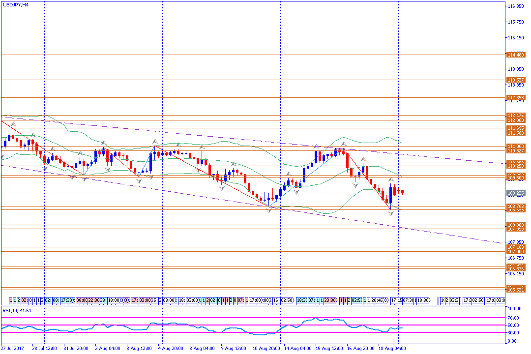Viewport: 531px width, 354px height.
Task: Click the RSI 30.00 scale value
Action: click(513, 333)
